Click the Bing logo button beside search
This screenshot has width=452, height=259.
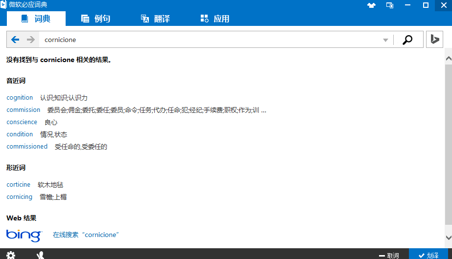pyautogui.click(x=434, y=40)
